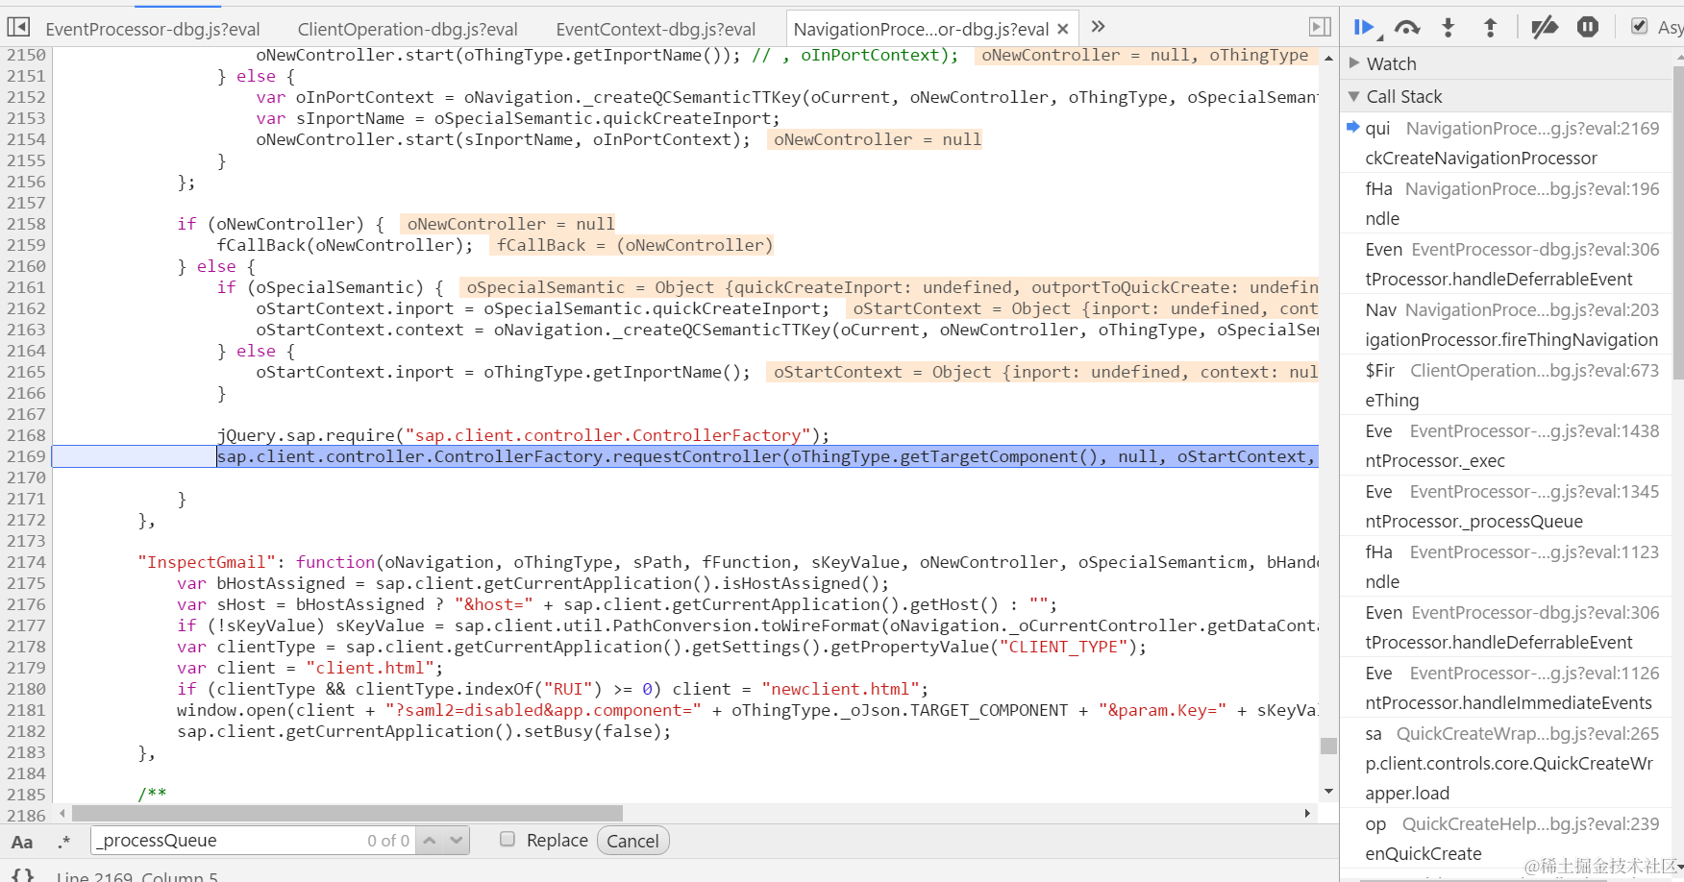The width and height of the screenshot is (1684, 882).
Task: Toggle the Async checkbox
Action: 1640,27
